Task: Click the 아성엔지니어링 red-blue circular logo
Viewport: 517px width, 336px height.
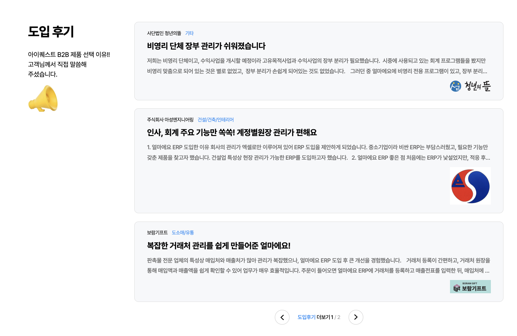Action: (470, 185)
